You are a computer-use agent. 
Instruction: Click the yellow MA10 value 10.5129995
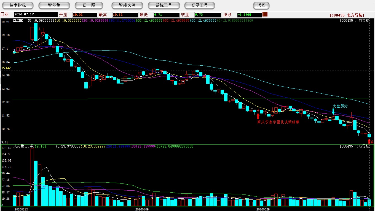coord(72,20)
